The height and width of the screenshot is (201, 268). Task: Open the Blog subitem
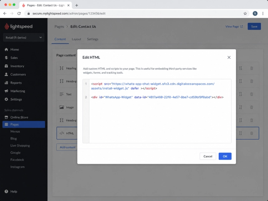[13, 138]
